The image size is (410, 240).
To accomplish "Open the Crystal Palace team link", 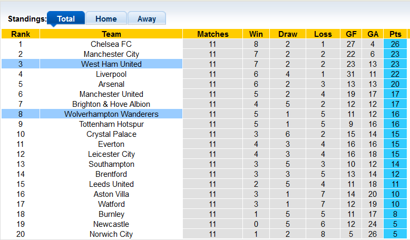I will click(111, 134).
